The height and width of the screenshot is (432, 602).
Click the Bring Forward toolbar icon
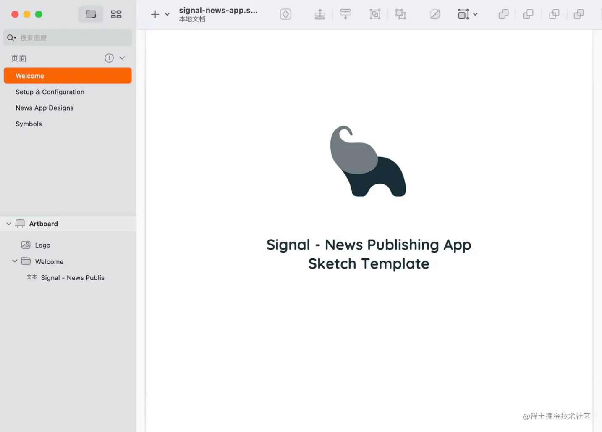[320, 14]
